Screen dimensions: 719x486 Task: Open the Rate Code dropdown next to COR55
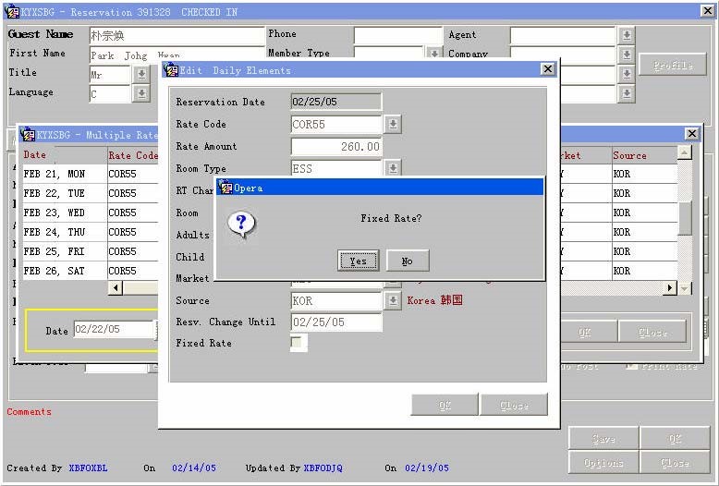click(393, 124)
